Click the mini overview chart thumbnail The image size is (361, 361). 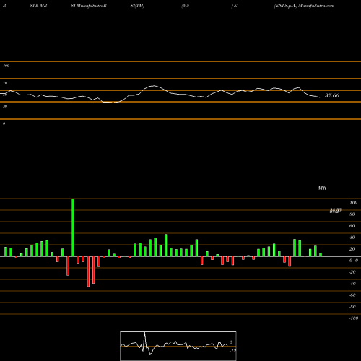coord(178,346)
